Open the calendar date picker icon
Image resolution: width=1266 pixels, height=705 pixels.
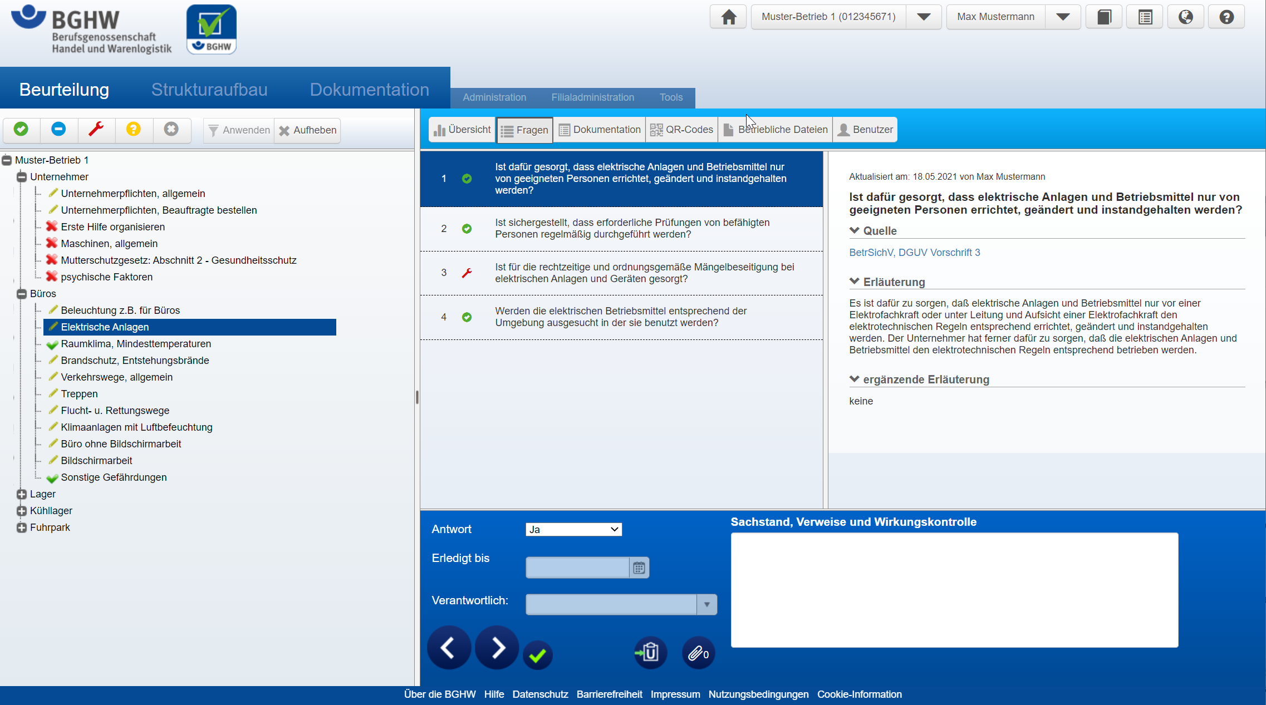(x=639, y=568)
